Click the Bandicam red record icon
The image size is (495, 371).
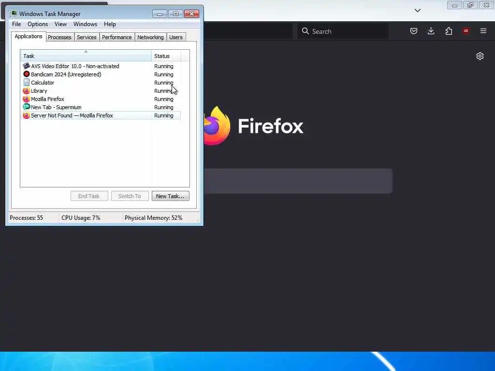27,74
